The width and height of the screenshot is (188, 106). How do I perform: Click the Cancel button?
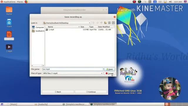click(x=110, y=73)
